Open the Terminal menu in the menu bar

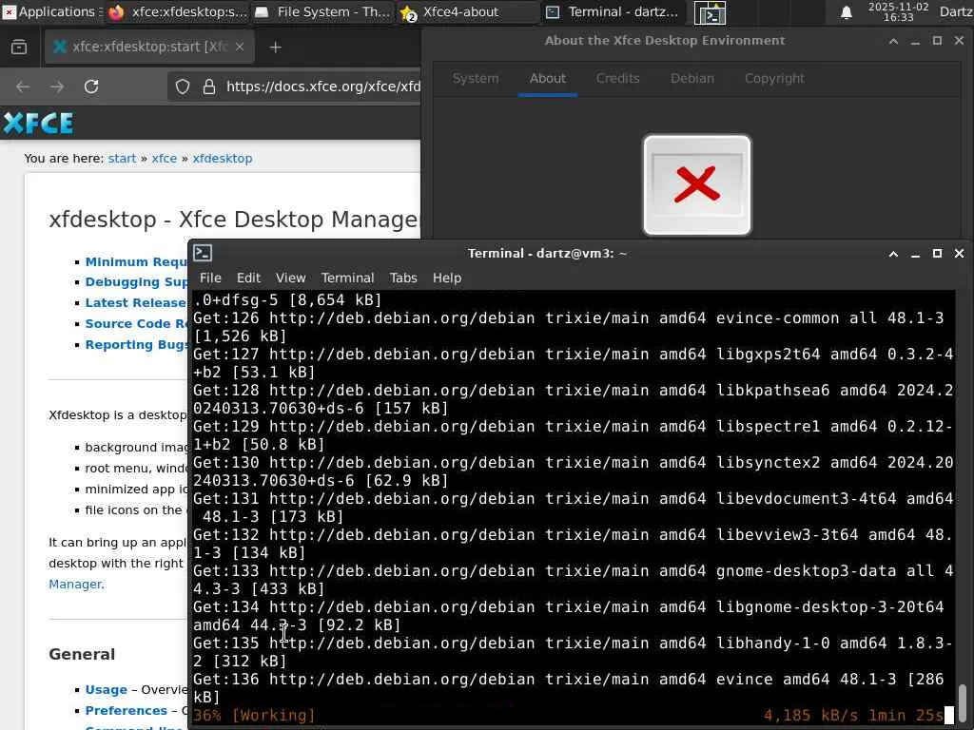(x=347, y=279)
